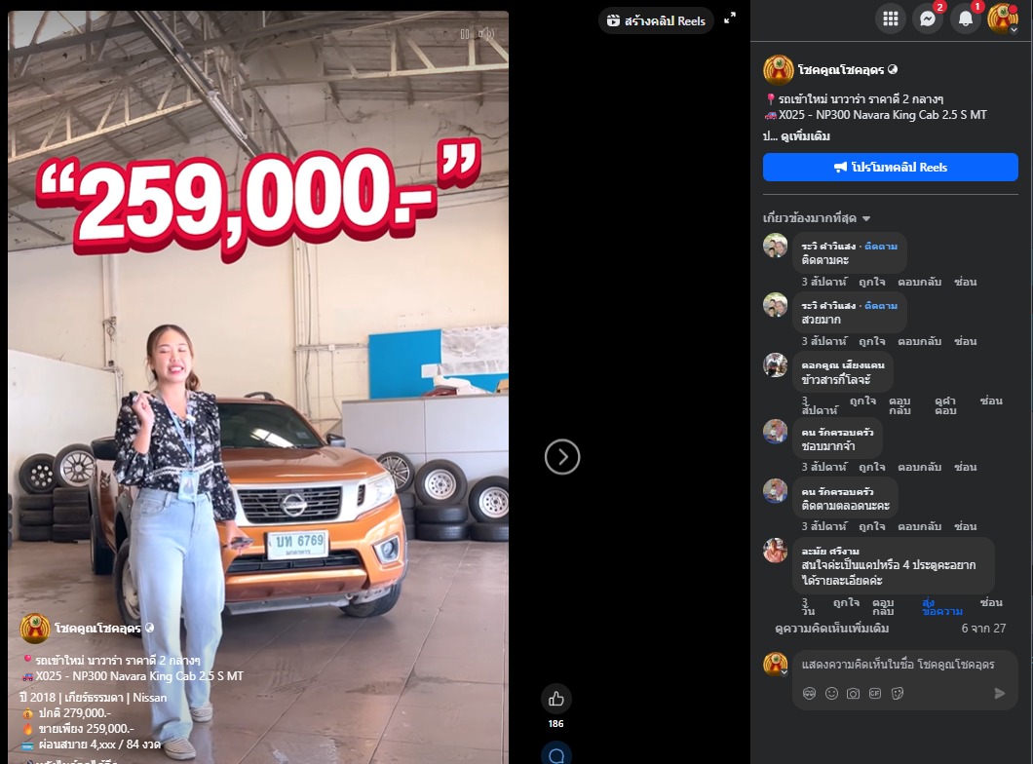Like the ติดตามตลอดนะคะ comment
Viewport: 1033px width, 764px height.
point(872,526)
